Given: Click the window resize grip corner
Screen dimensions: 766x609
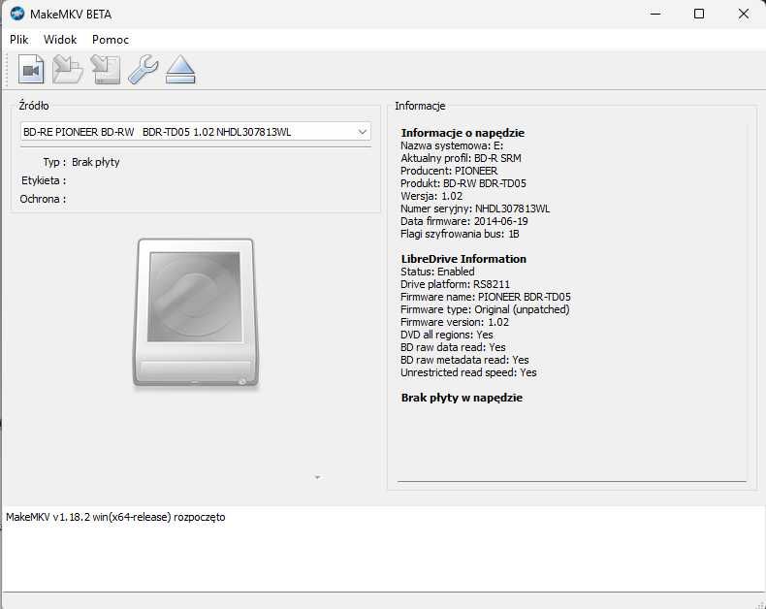Looking at the screenshot, I should 760,604.
